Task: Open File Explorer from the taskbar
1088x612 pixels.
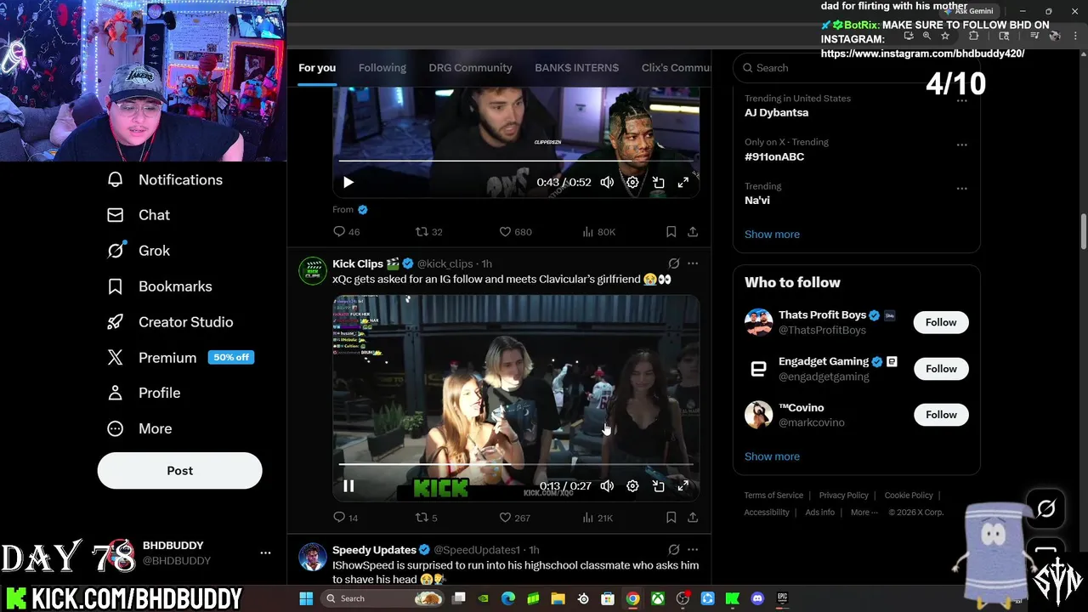Action: (x=558, y=598)
